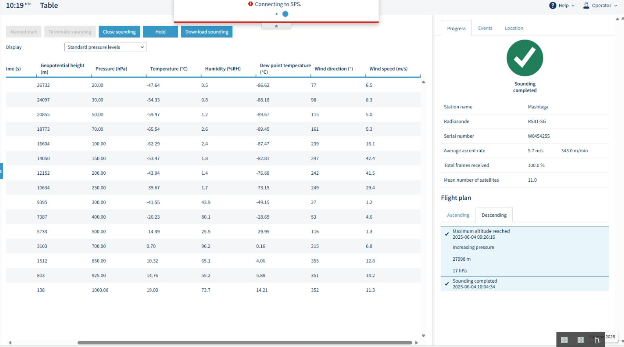Switch to the Location tab
This screenshot has height=347, width=624.
tap(514, 28)
